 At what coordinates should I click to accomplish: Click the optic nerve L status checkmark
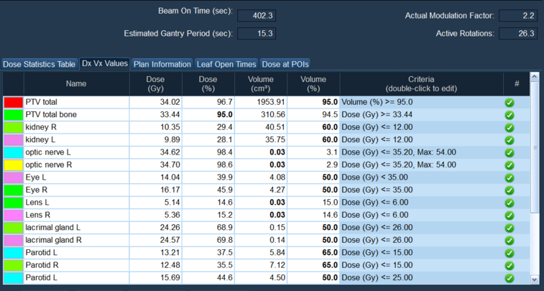[510, 153]
